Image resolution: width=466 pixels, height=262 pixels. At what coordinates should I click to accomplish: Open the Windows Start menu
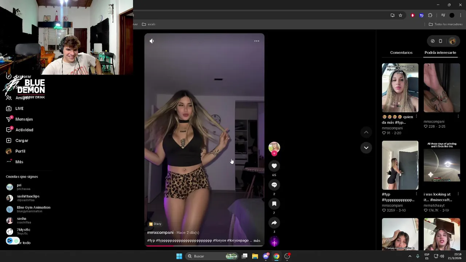pos(179,256)
